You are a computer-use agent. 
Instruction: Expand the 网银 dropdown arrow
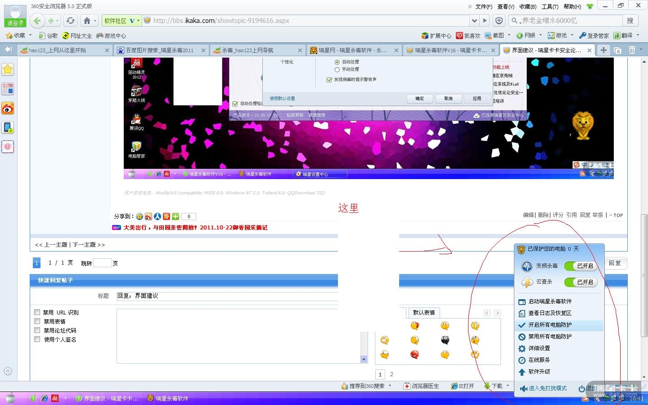point(540,35)
